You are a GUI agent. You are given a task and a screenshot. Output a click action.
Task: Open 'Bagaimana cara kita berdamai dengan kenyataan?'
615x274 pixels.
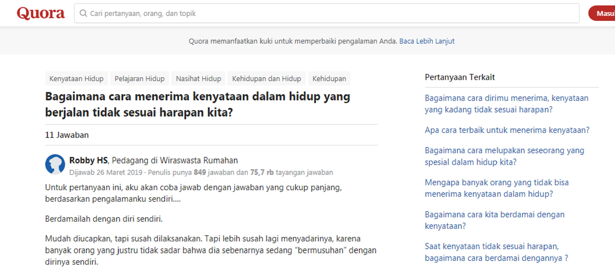coord(495,220)
